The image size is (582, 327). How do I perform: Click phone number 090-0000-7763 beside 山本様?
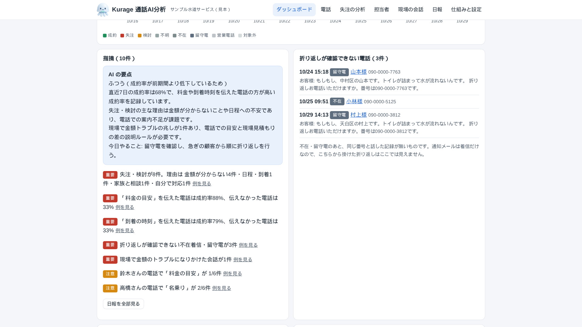click(x=384, y=72)
